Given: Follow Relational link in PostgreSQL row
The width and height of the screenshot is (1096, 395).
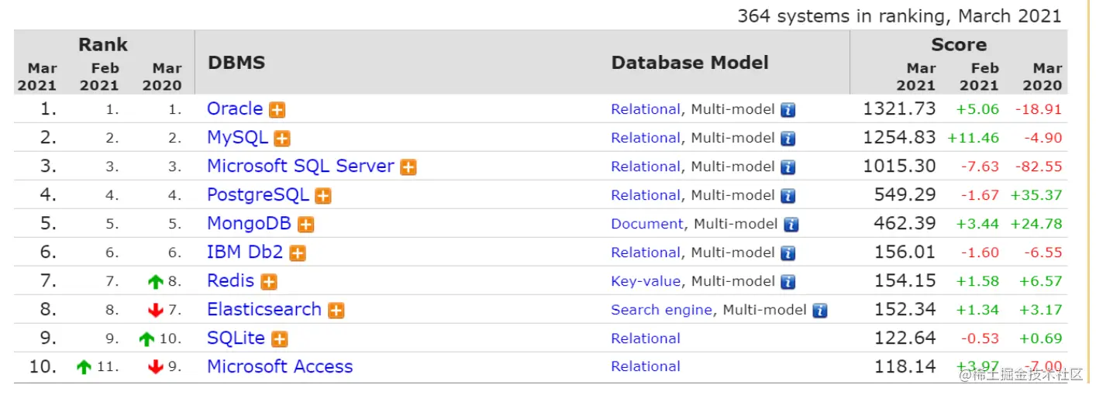Looking at the screenshot, I should pos(646,196).
